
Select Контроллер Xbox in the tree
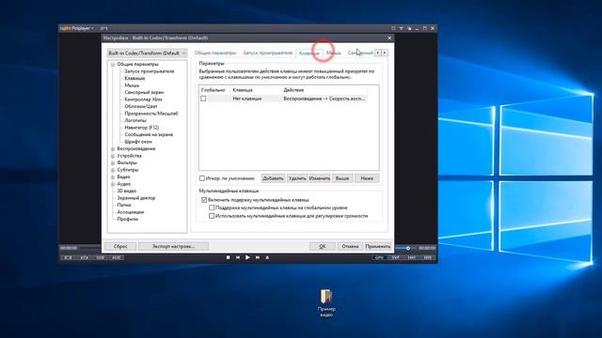(x=143, y=100)
